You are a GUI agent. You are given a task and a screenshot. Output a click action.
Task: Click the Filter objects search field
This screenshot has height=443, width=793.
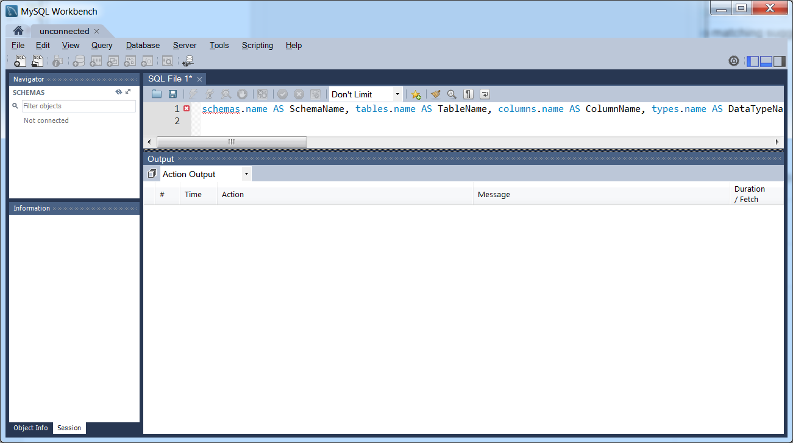78,106
